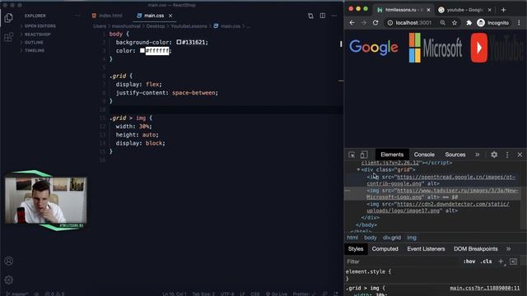Select the DevTools Console tab

[x=424, y=155]
